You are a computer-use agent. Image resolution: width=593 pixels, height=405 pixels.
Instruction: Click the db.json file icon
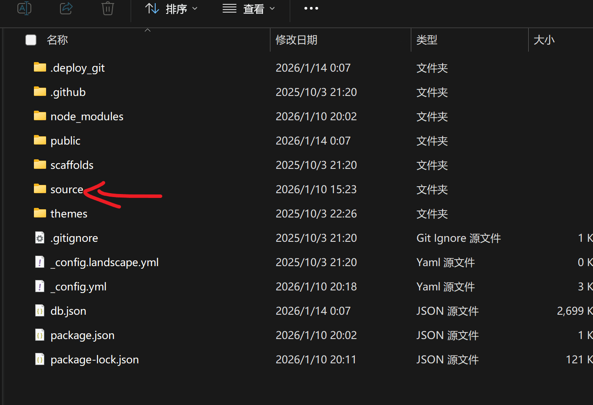40,311
